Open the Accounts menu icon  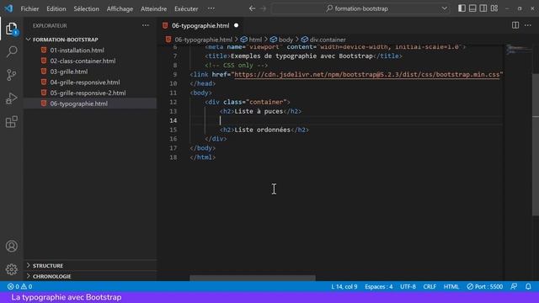coord(11,247)
